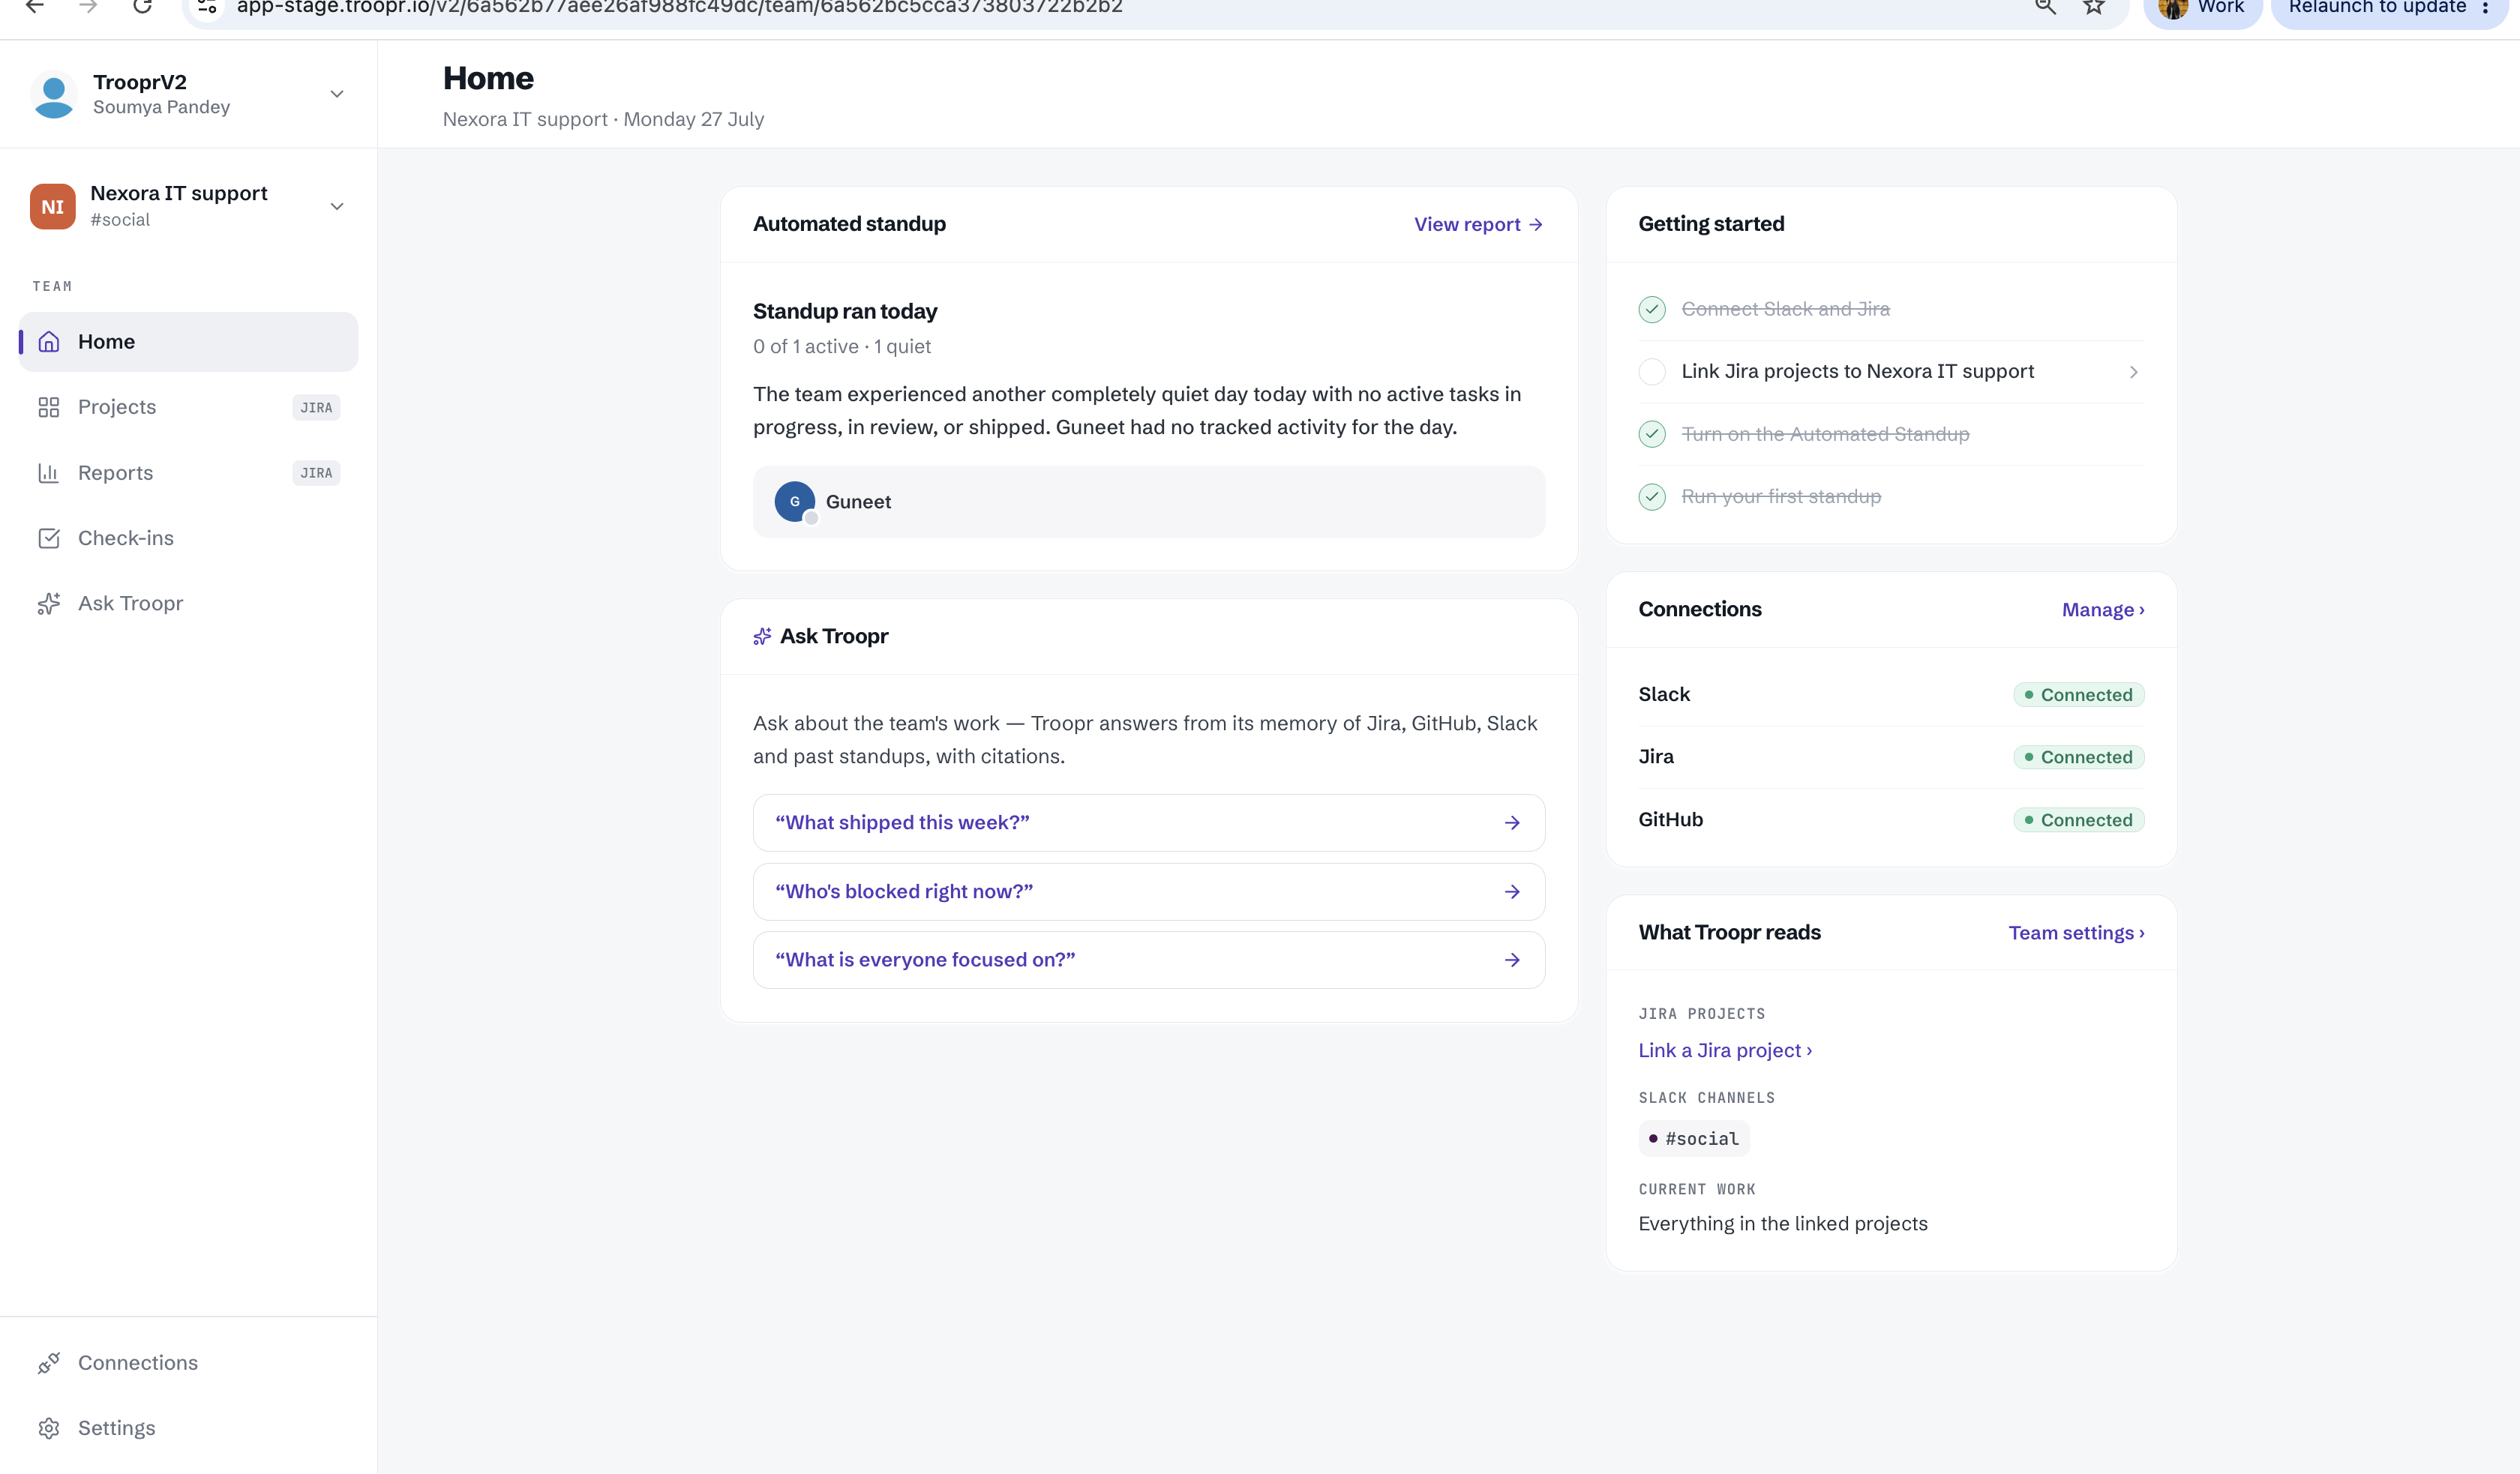Screen dimensions: 2520x1474
Task: Click the Settings gear icon
Action: click(x=49, y=1428)
